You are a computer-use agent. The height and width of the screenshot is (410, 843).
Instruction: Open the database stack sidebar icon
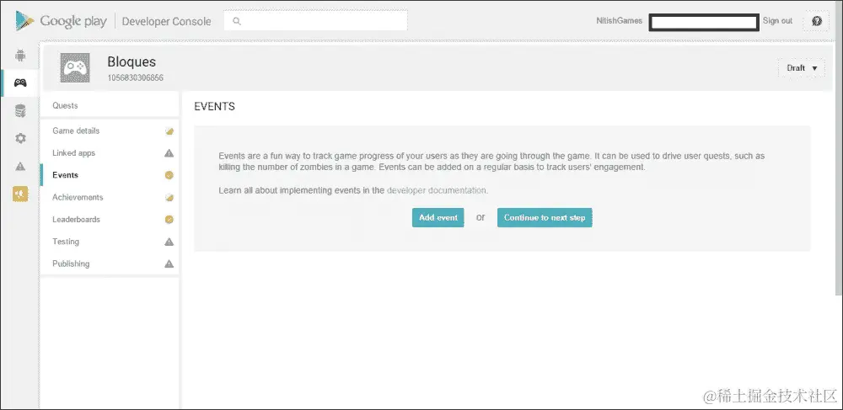coord(20,111)
